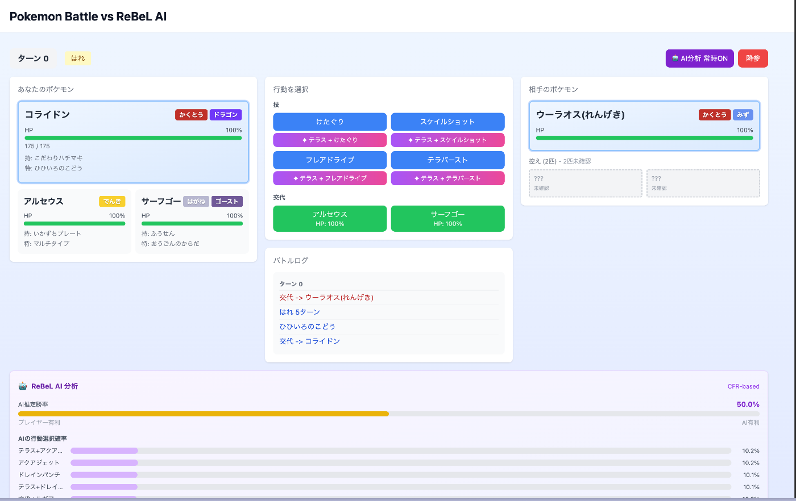Click the AI推定勝率 win rate bar
Image resolution: width=796 pixels, height=501 pixels.
pyautogui.click(x=389, y=414)
